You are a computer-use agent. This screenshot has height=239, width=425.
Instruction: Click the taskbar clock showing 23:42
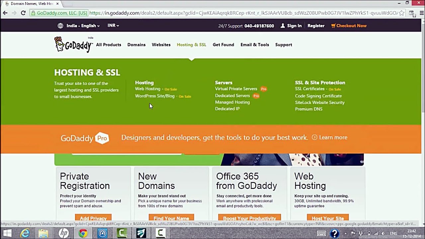[x=411, y=233]
